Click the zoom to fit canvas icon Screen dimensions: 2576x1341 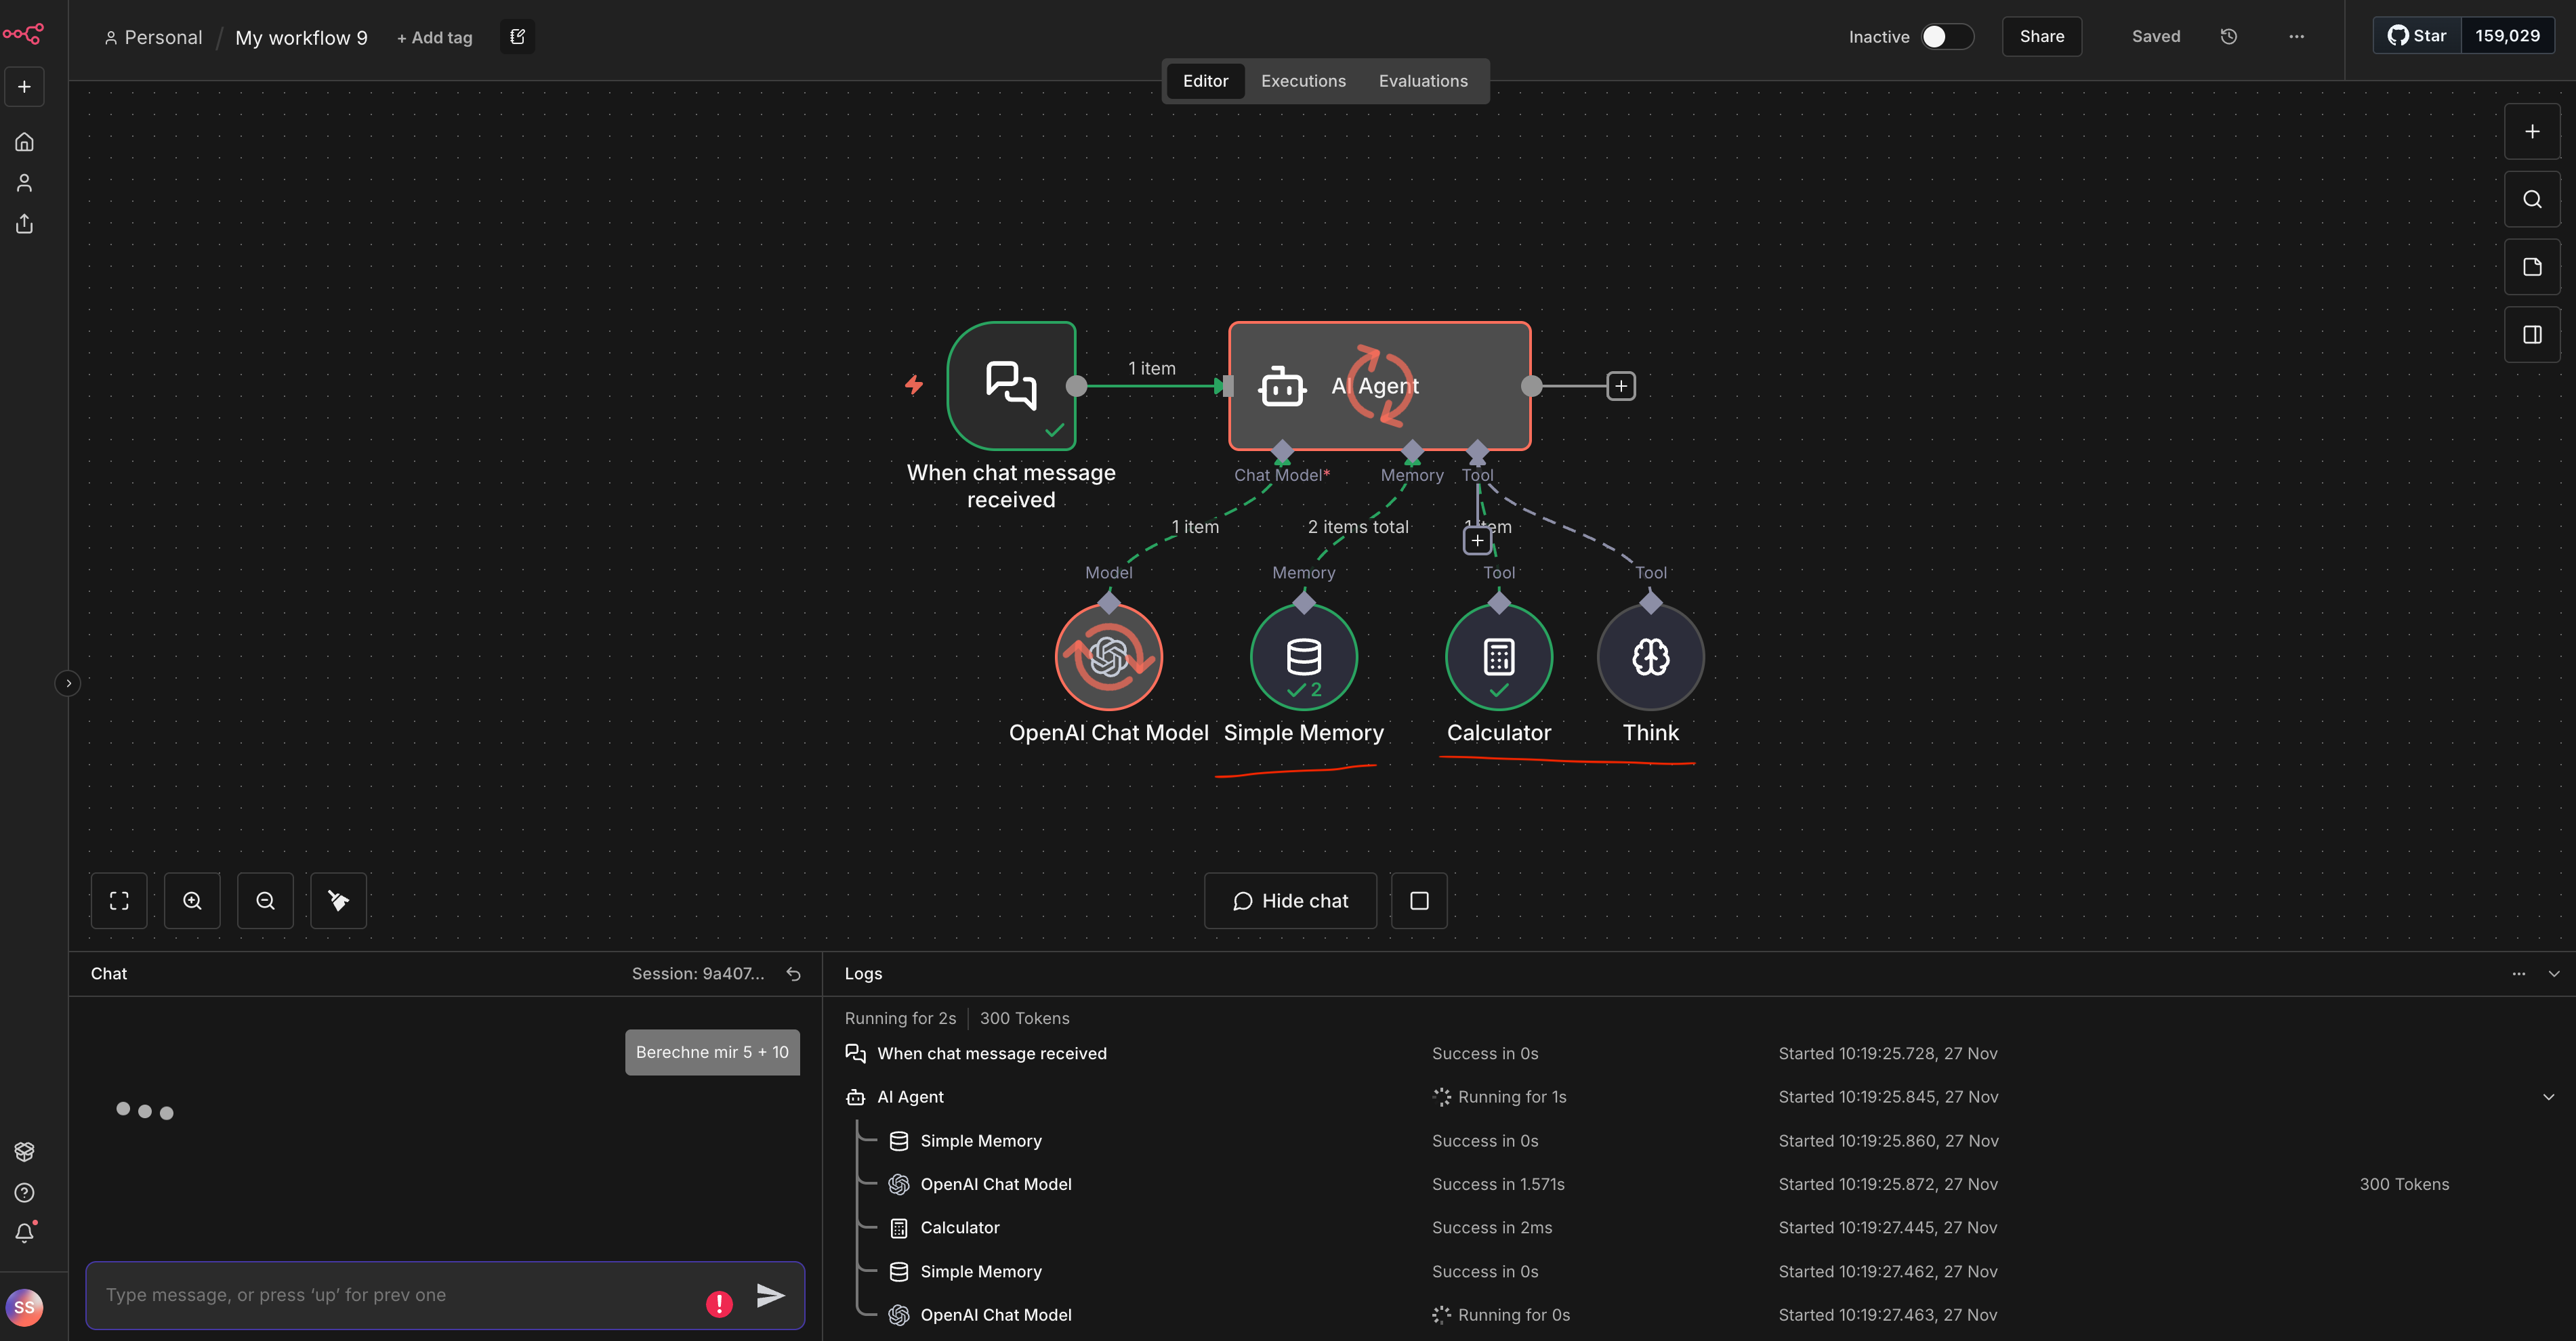point(119,900)
